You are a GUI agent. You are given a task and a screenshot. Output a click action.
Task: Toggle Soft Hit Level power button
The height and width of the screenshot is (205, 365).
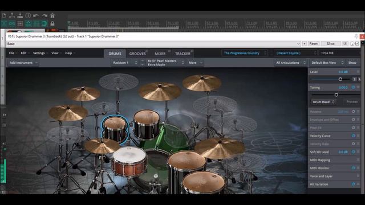tap(353, 152)
